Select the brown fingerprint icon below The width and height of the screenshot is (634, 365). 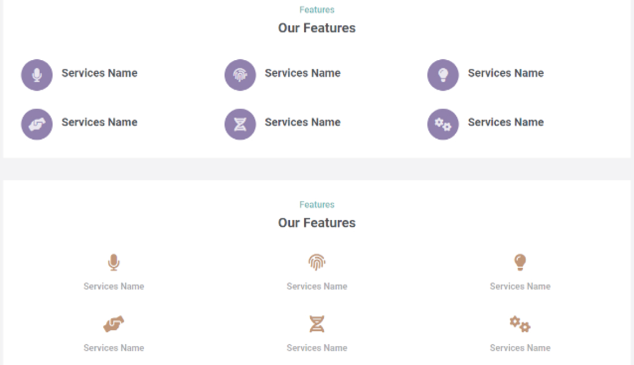point(316,262)
